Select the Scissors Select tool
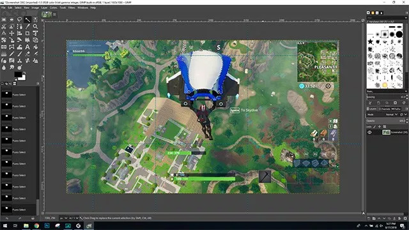 [x=4, y=26]
